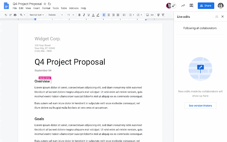Open the comment history icon
The width and height of the screenshot is (227, 142).
(192, 6)
